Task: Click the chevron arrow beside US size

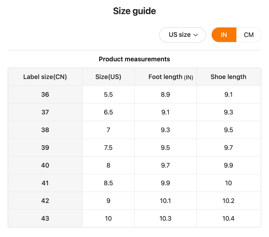Action: pyautogui.click(x=195, y=35)
